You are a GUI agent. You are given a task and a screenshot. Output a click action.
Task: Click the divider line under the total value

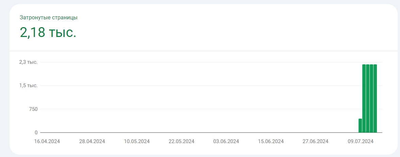[204, 51]
